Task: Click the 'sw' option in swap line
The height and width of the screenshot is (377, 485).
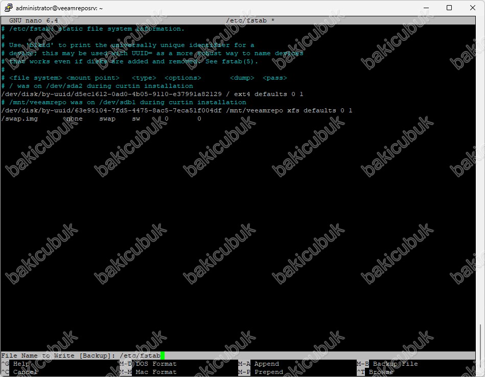Action: tap(136, 119)
